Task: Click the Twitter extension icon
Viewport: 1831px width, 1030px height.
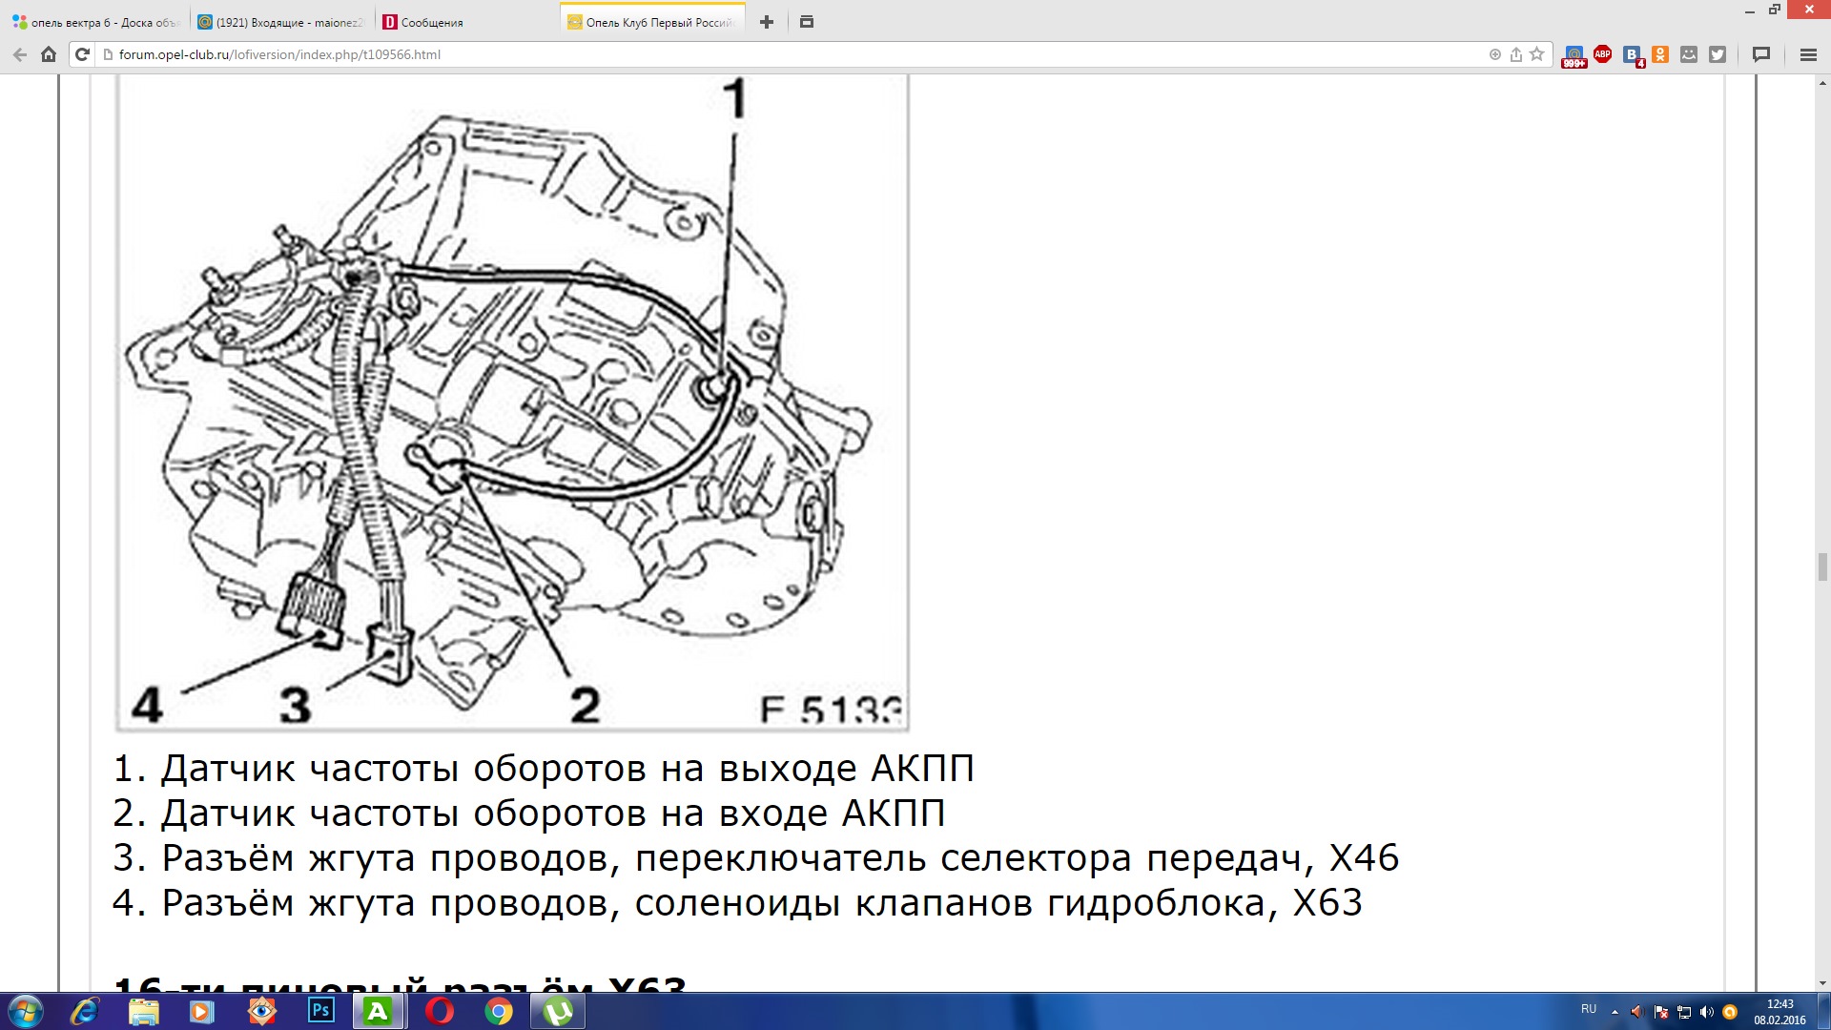Action: pos(1718,54)
